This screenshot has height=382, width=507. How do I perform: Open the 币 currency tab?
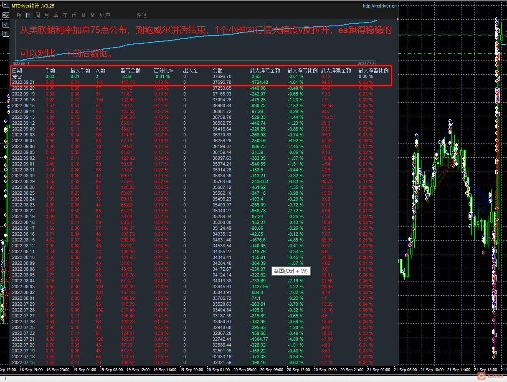coord(74,15)
